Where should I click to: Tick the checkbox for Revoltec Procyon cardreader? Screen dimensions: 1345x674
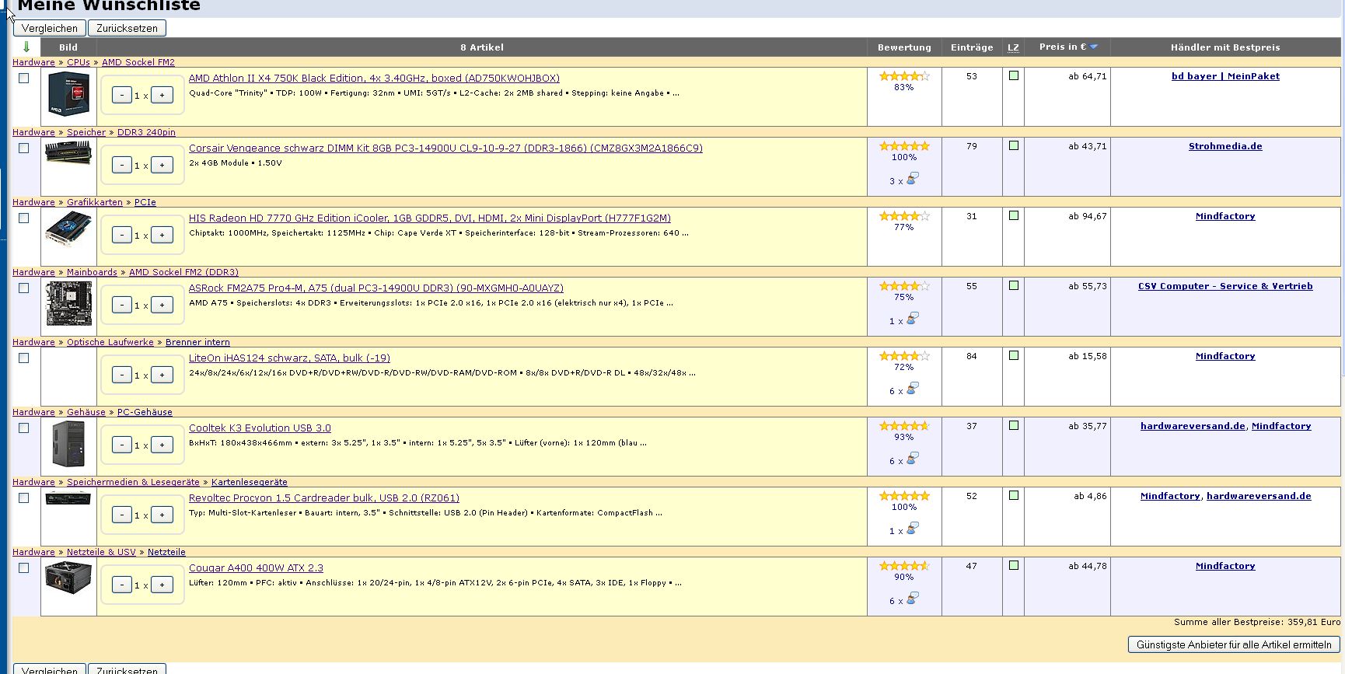click(24, 498)
